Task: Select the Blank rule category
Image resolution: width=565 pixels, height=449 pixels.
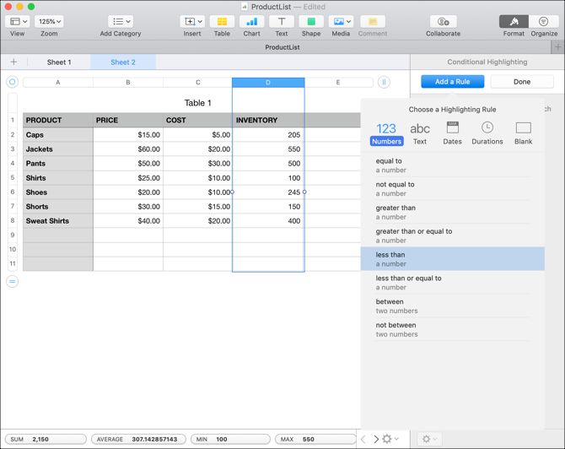Action: pyautogui.click(x=523, y=134)
